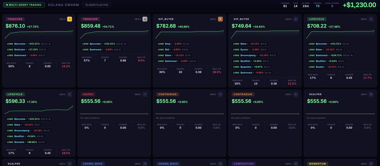The image size is (380, 166).
Task: Select the COMPOSITION strategy tag
Action: pos(244,164)
